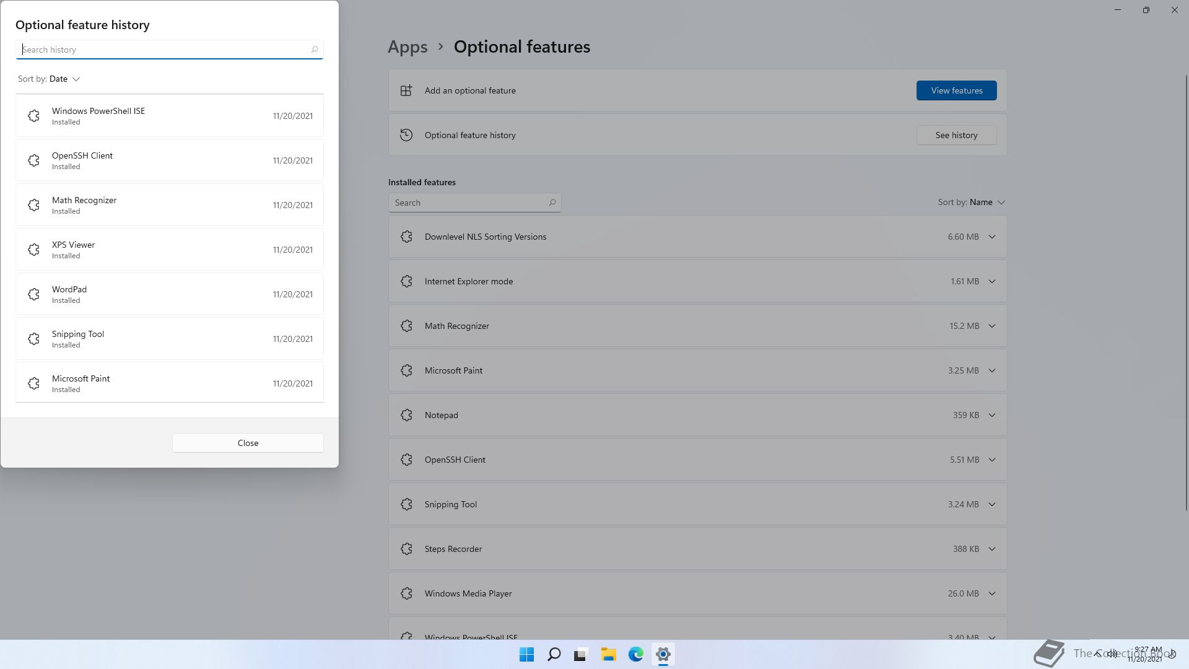Image resolution: width=1189 pixels, height=669 pixels.
Task: Click the Installed features heading
Action: tap(422, 182)
